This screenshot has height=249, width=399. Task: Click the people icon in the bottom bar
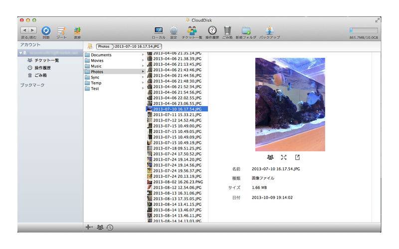click(x=100, y=228)
